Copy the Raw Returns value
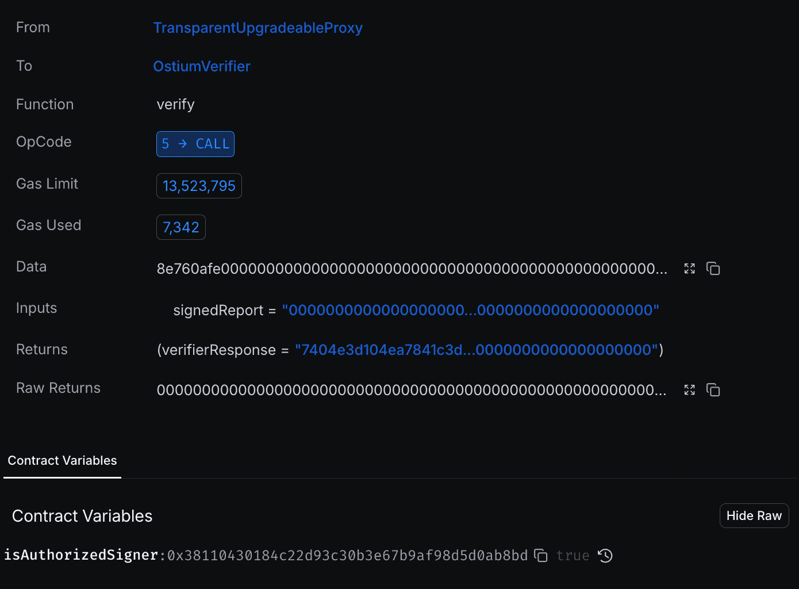 pyautogui.click(x=713, y=390)
